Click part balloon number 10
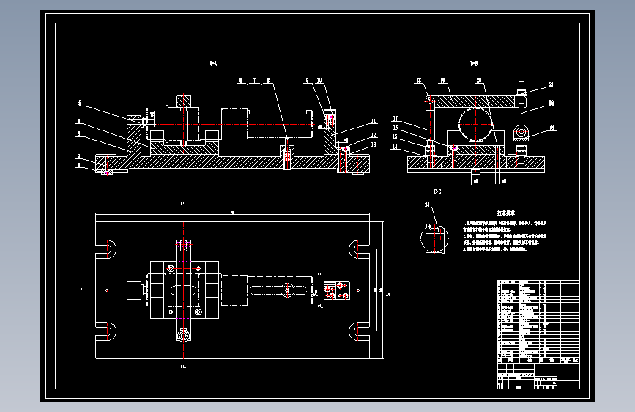Viewport: 635px width, 412px height. click(x=319, y=81)
